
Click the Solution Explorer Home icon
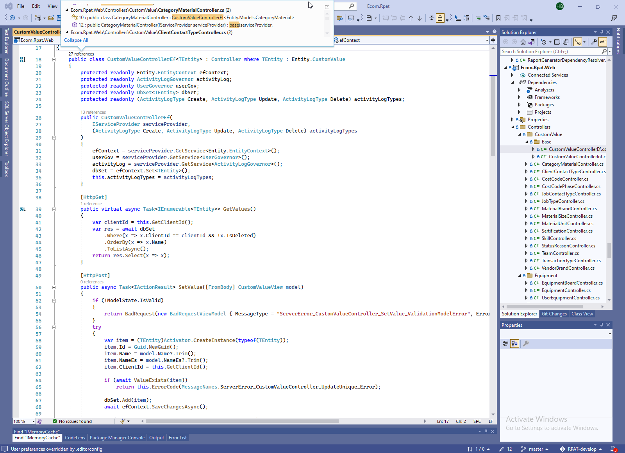523,42
